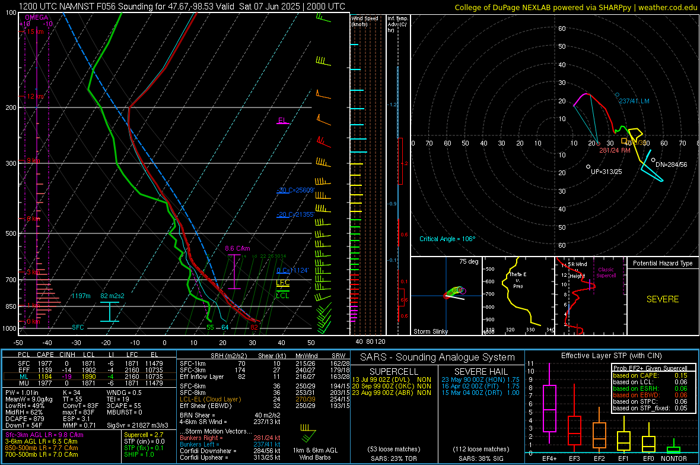Click the SARS: 38% SIG result

tap(481, 458)
